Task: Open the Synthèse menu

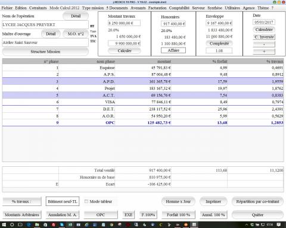Action: 214,8
